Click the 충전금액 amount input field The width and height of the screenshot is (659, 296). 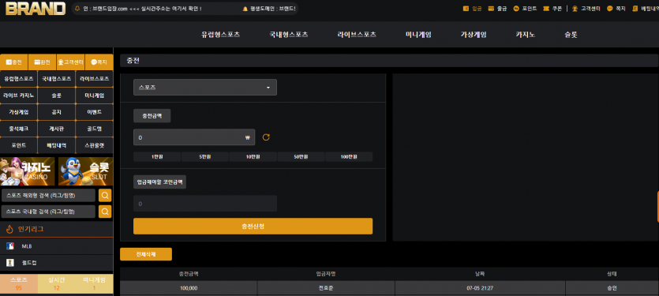coord(194,137)
